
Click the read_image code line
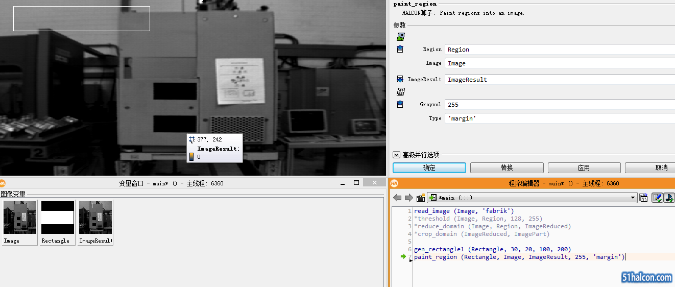coord(464,211)
